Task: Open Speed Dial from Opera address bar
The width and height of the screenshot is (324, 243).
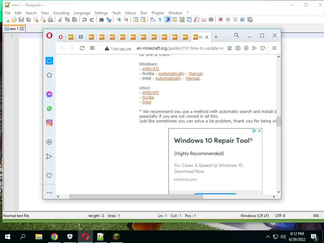Action: tap(92, 48)
